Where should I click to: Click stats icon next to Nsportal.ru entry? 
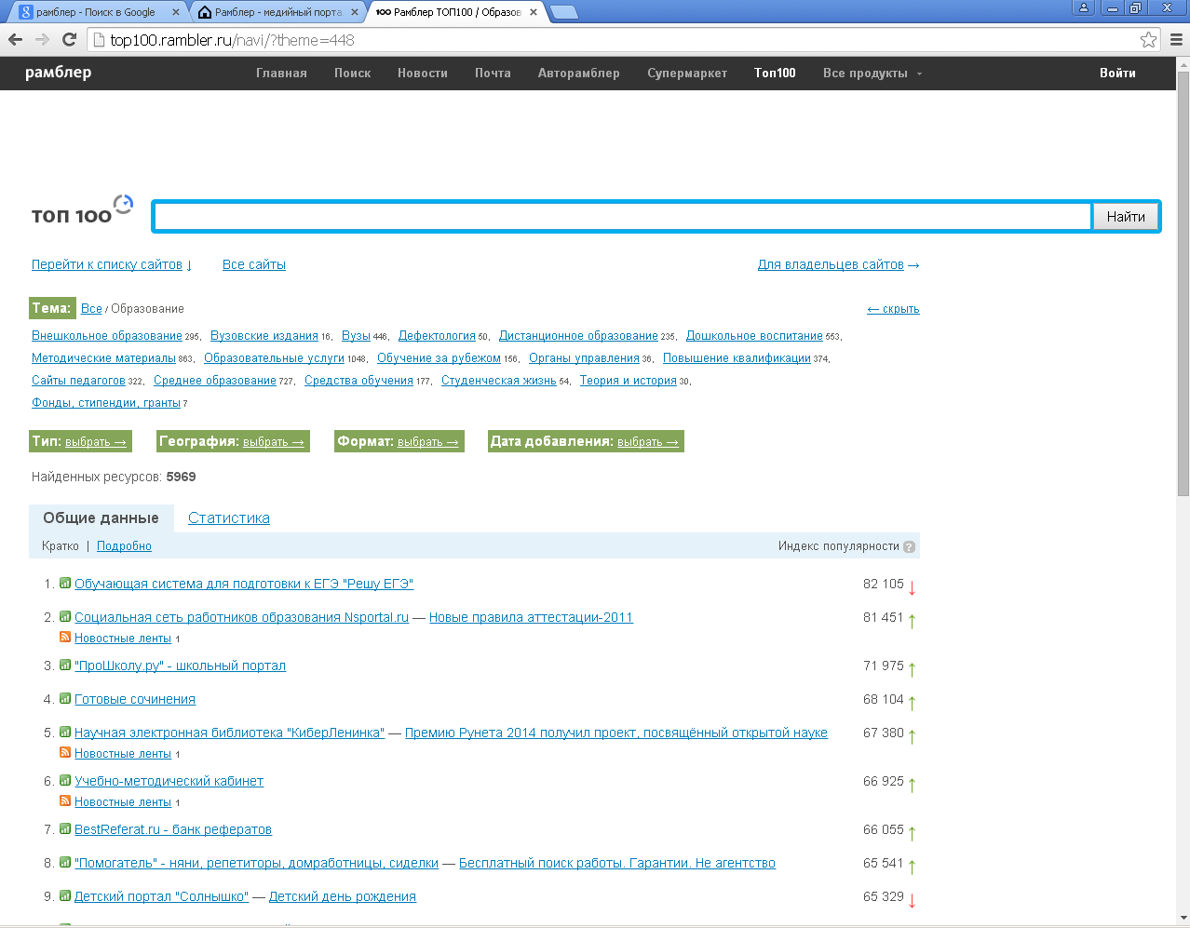point(65,616)
